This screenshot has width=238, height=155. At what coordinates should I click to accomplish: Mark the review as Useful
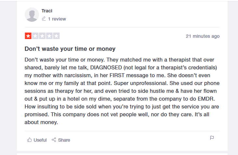point(40,140)
